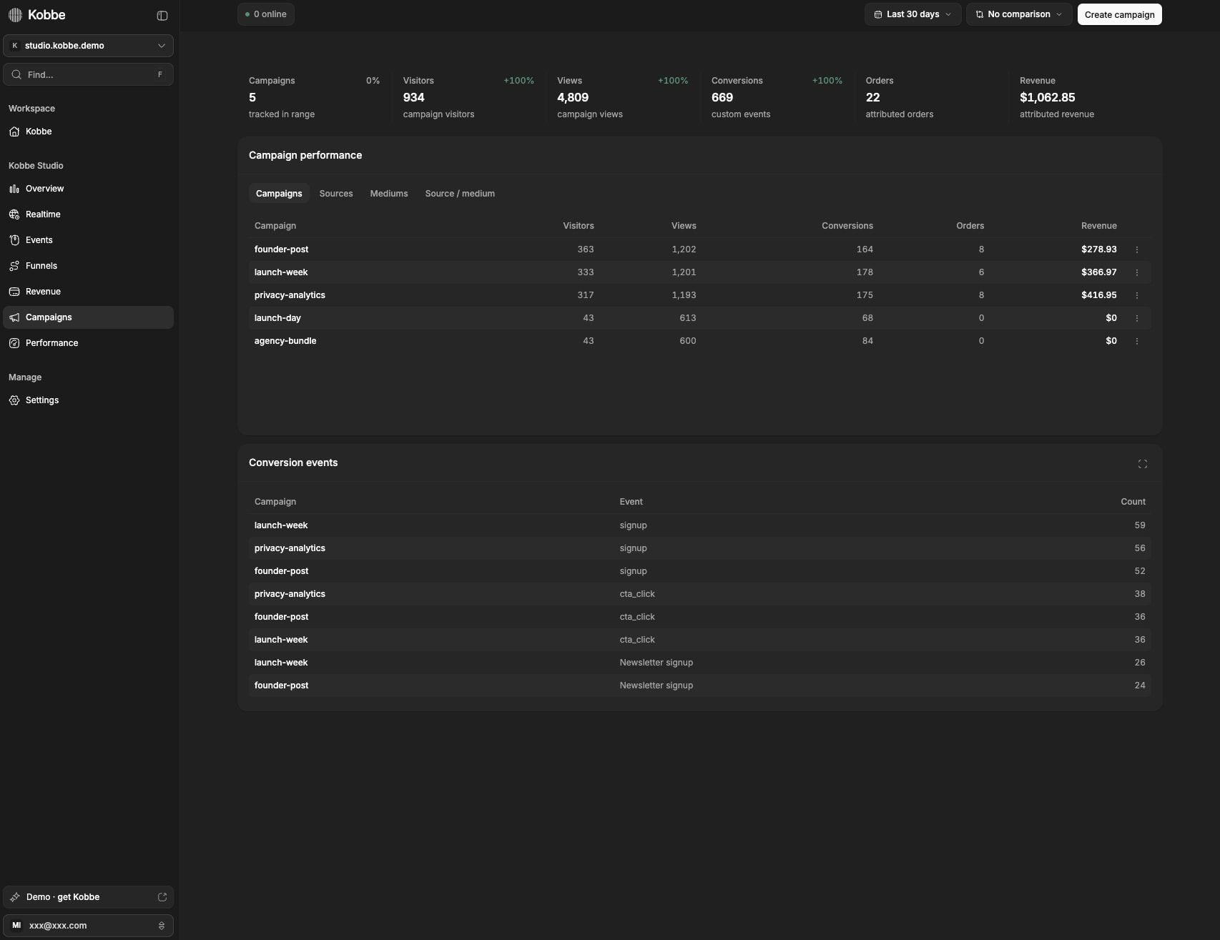Click privacy-analytics cta_click event row

point(699,594)
